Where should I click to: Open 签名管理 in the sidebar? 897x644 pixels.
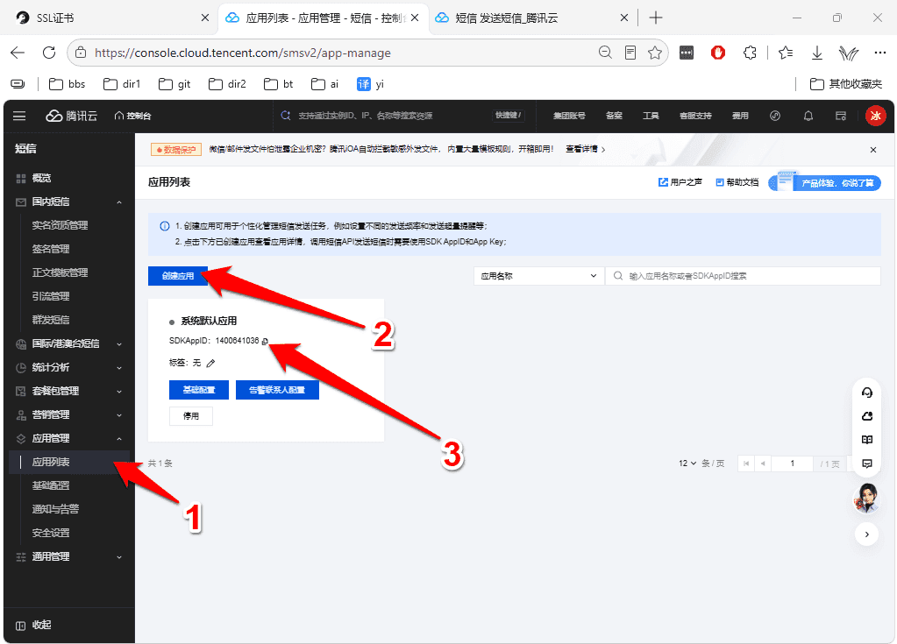pyautogui.click(x=51, y=249)
